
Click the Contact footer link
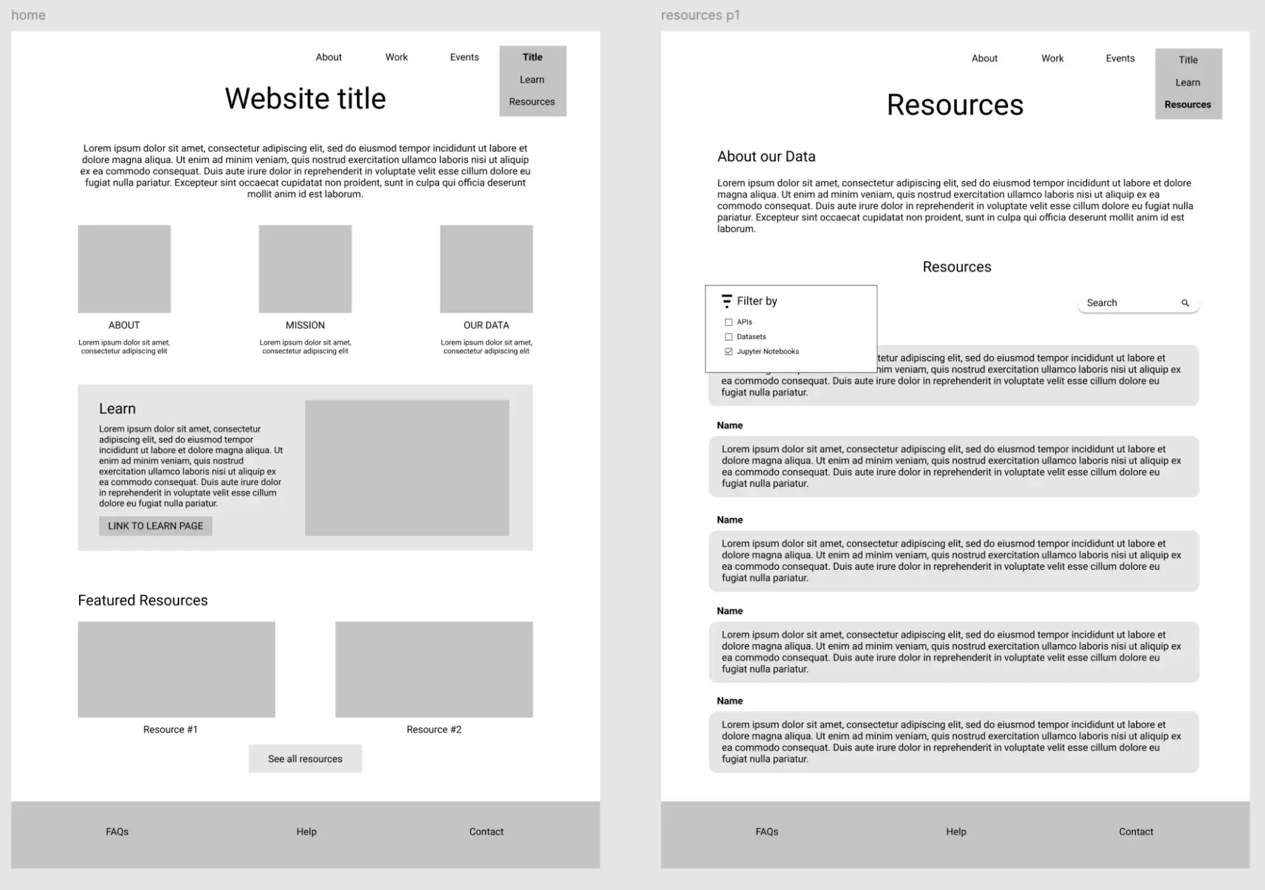(485, 831)
